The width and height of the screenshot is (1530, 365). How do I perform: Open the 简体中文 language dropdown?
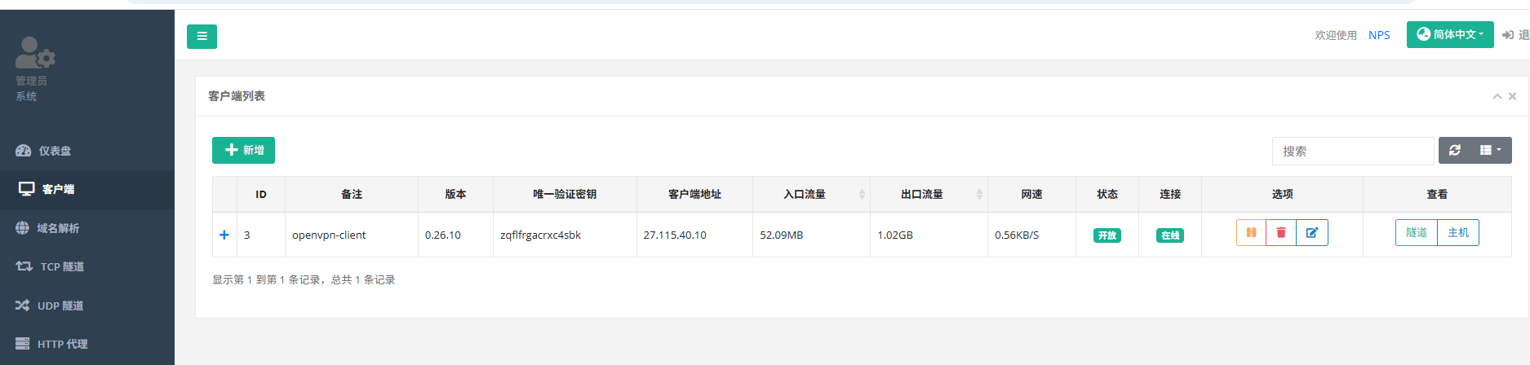[x=1450, y=34]
